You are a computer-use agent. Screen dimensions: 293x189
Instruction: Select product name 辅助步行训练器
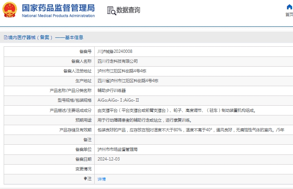tap(111, 91)
